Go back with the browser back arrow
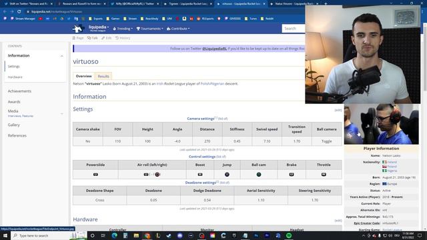The image size is (427, 240). pyautogui.click(x=5, y=12)
